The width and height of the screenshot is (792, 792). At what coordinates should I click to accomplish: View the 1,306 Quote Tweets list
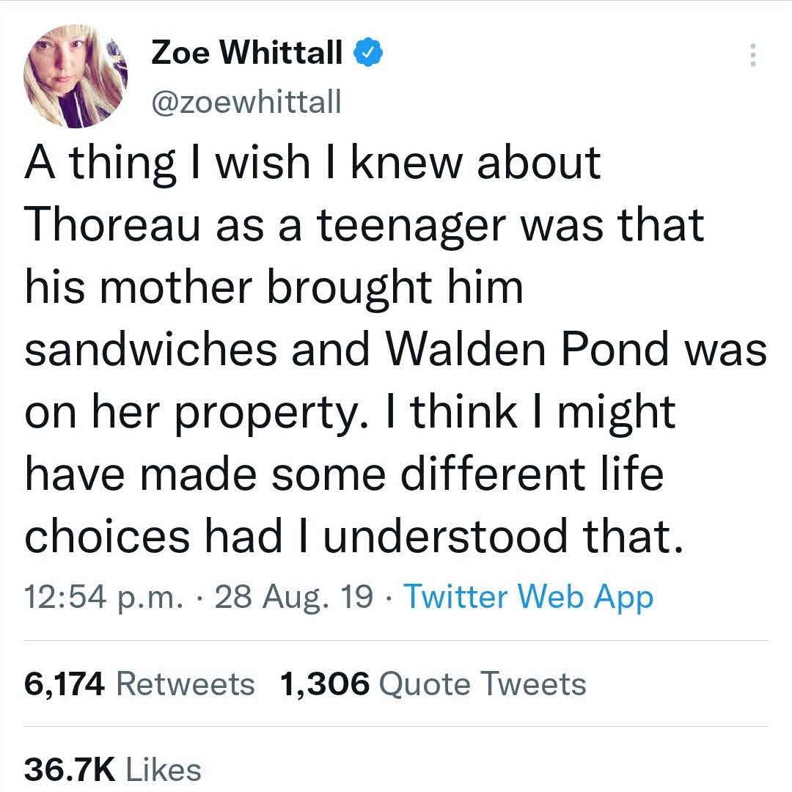click(433, 683)
